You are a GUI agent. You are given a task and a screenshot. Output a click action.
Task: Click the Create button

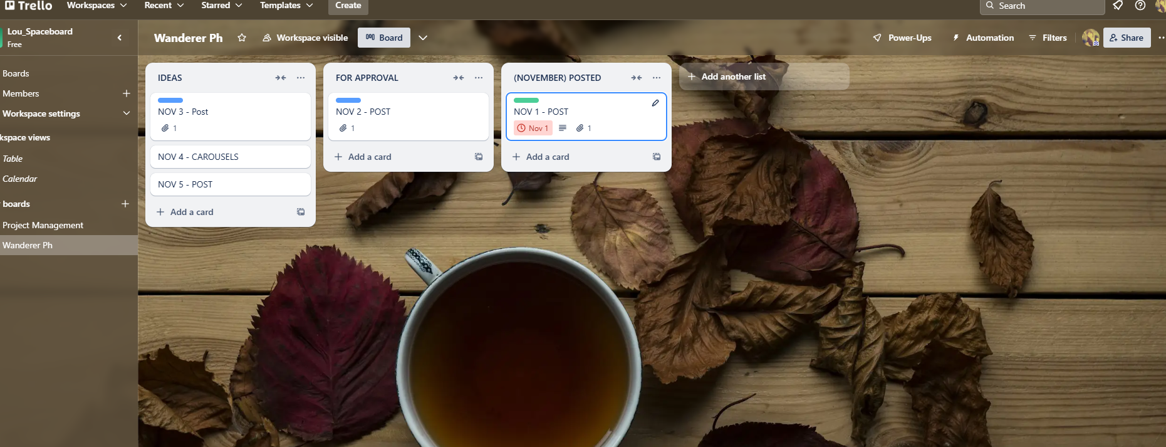(348, 6)
